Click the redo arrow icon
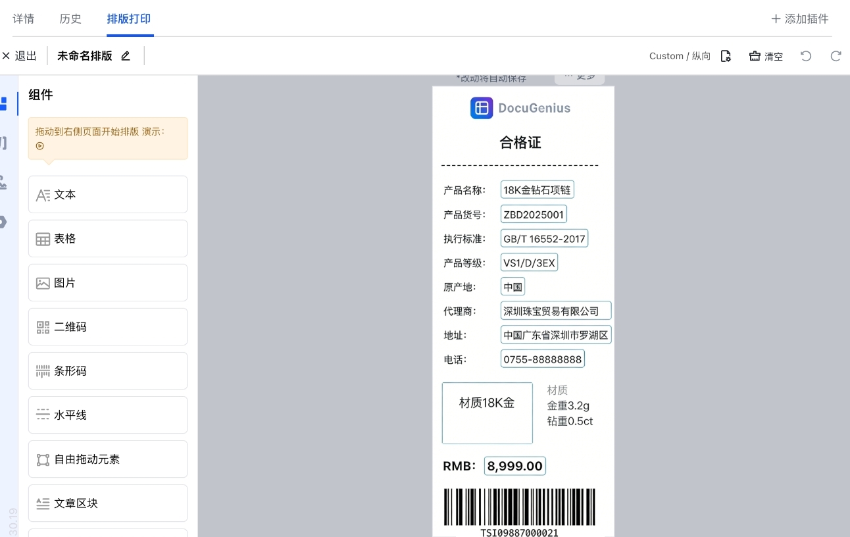The width and height of the screenshot is (850, 537). click(x=836, y=56)
